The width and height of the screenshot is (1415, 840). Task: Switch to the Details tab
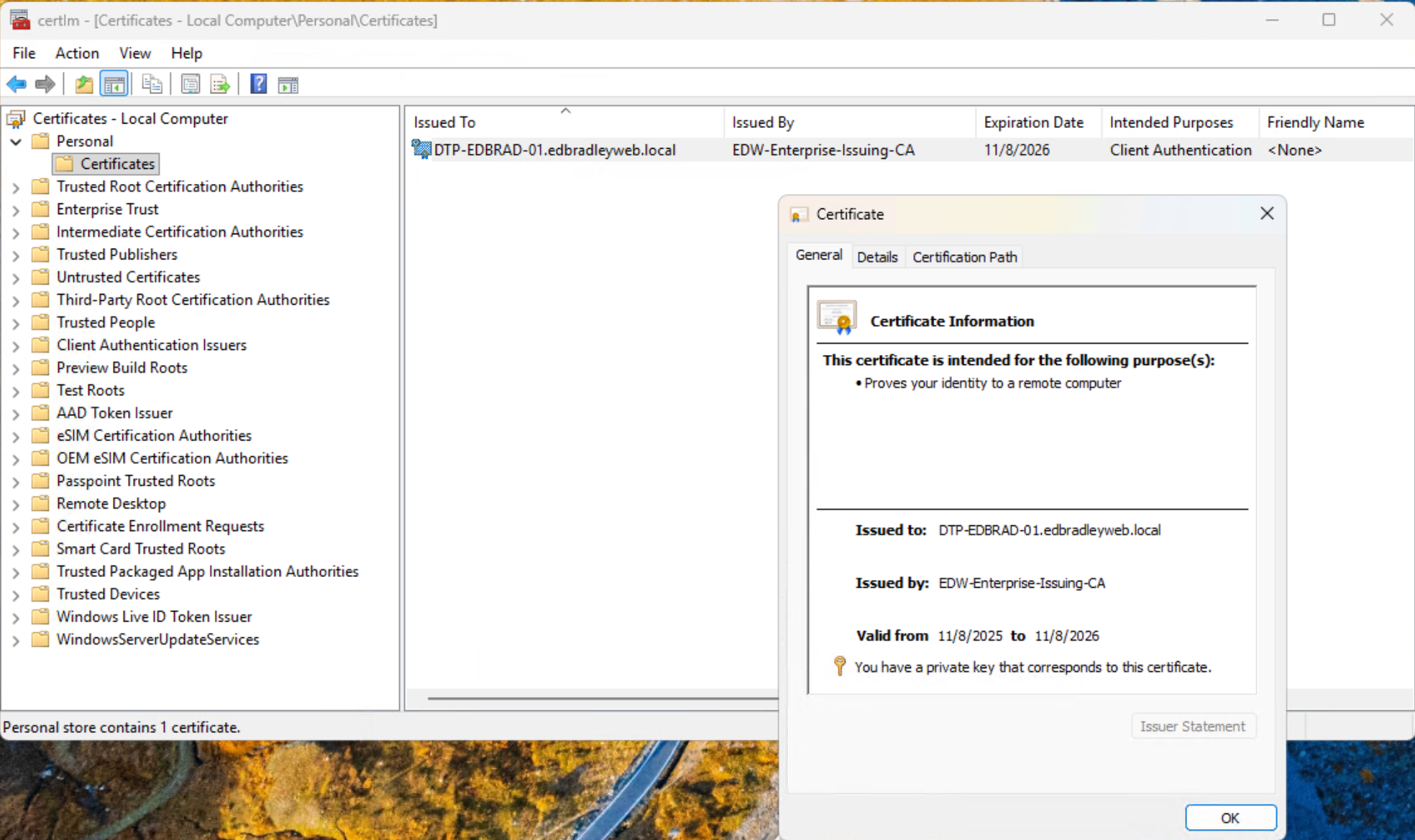click(x=877, y=257)
